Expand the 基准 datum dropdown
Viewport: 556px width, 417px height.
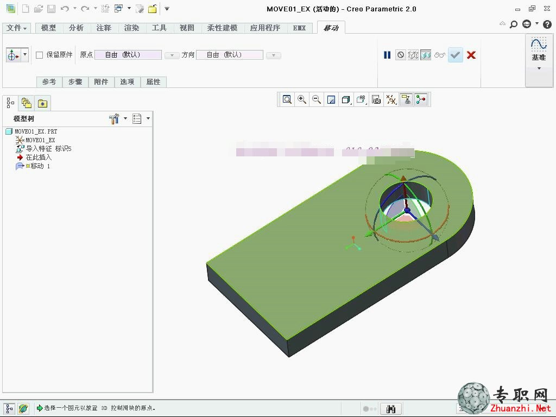point(539,68)
